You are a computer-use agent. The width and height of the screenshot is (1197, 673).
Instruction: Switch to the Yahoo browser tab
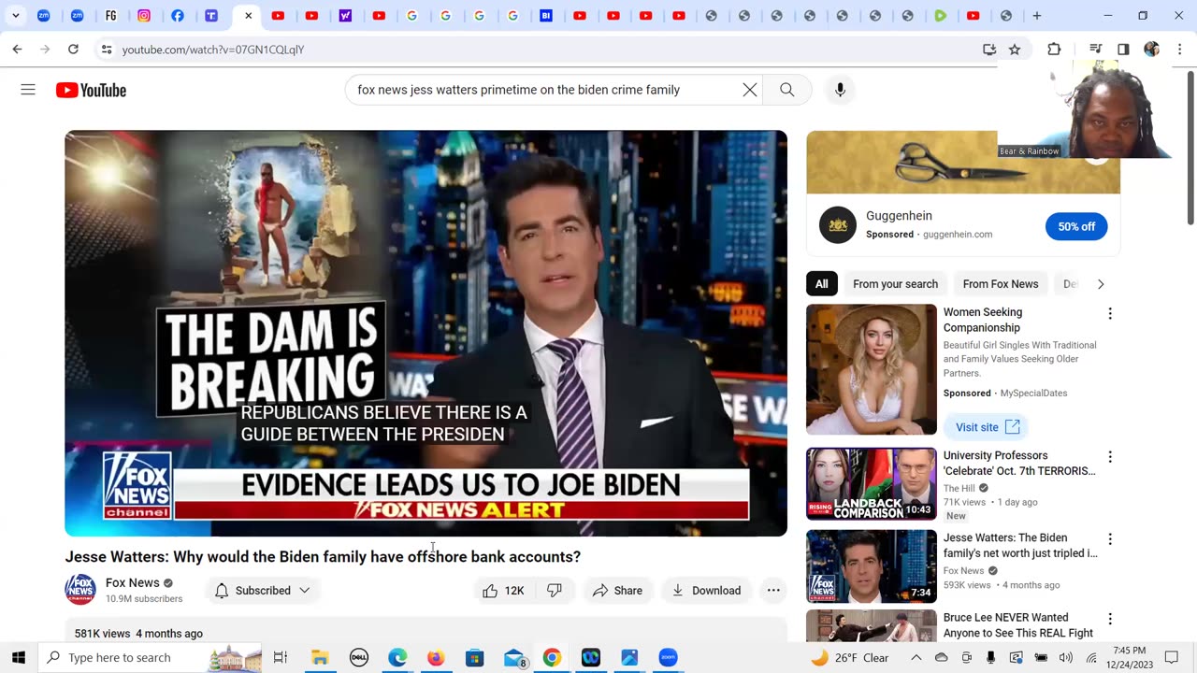point(345,16)
